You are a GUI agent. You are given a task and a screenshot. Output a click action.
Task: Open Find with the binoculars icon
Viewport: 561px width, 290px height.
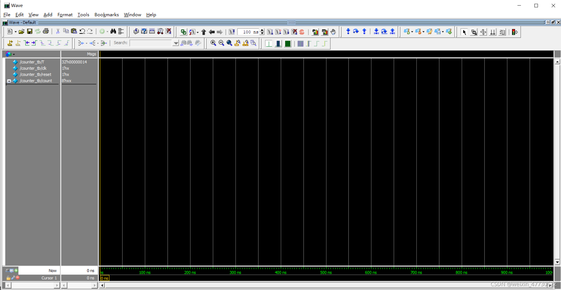[113, 31]
